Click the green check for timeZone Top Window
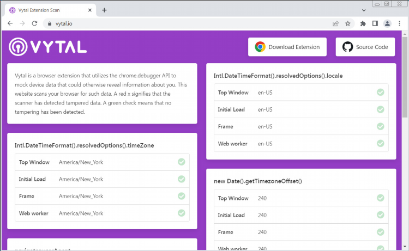 [x=181, y=162]
